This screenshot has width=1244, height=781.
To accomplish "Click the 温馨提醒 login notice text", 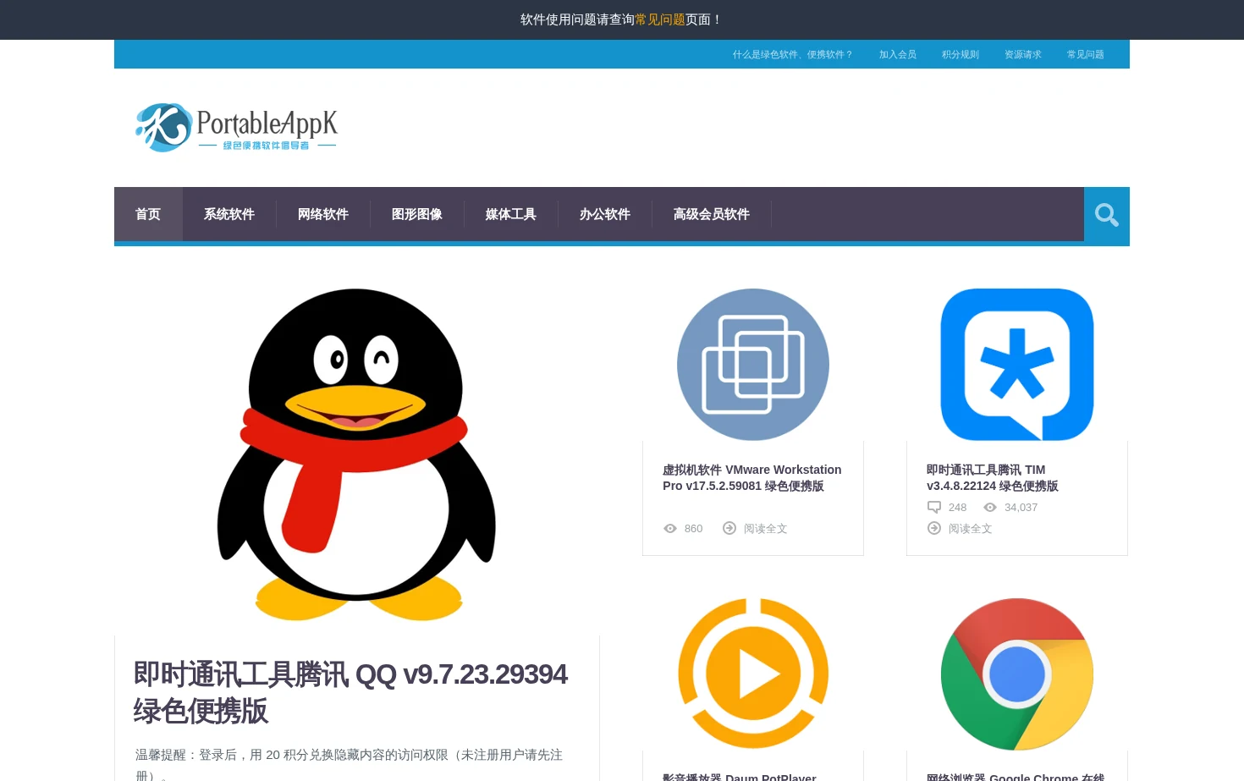I will 349,764.
